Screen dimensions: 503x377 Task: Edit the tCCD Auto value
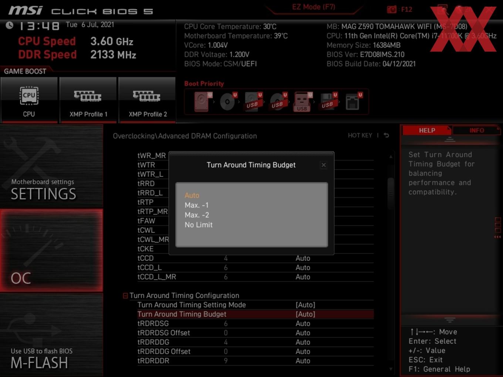coord(303,258)
